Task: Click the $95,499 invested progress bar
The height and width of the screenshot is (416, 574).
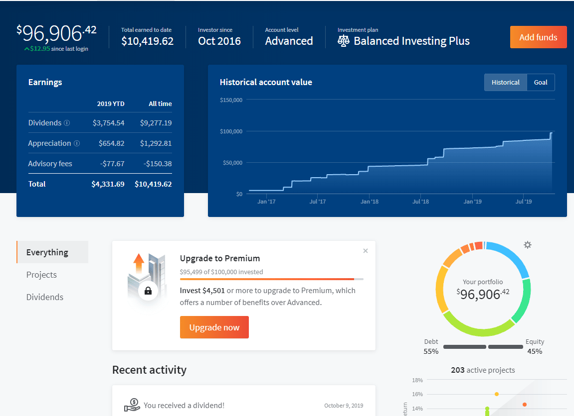Action: tap(272, 279)
